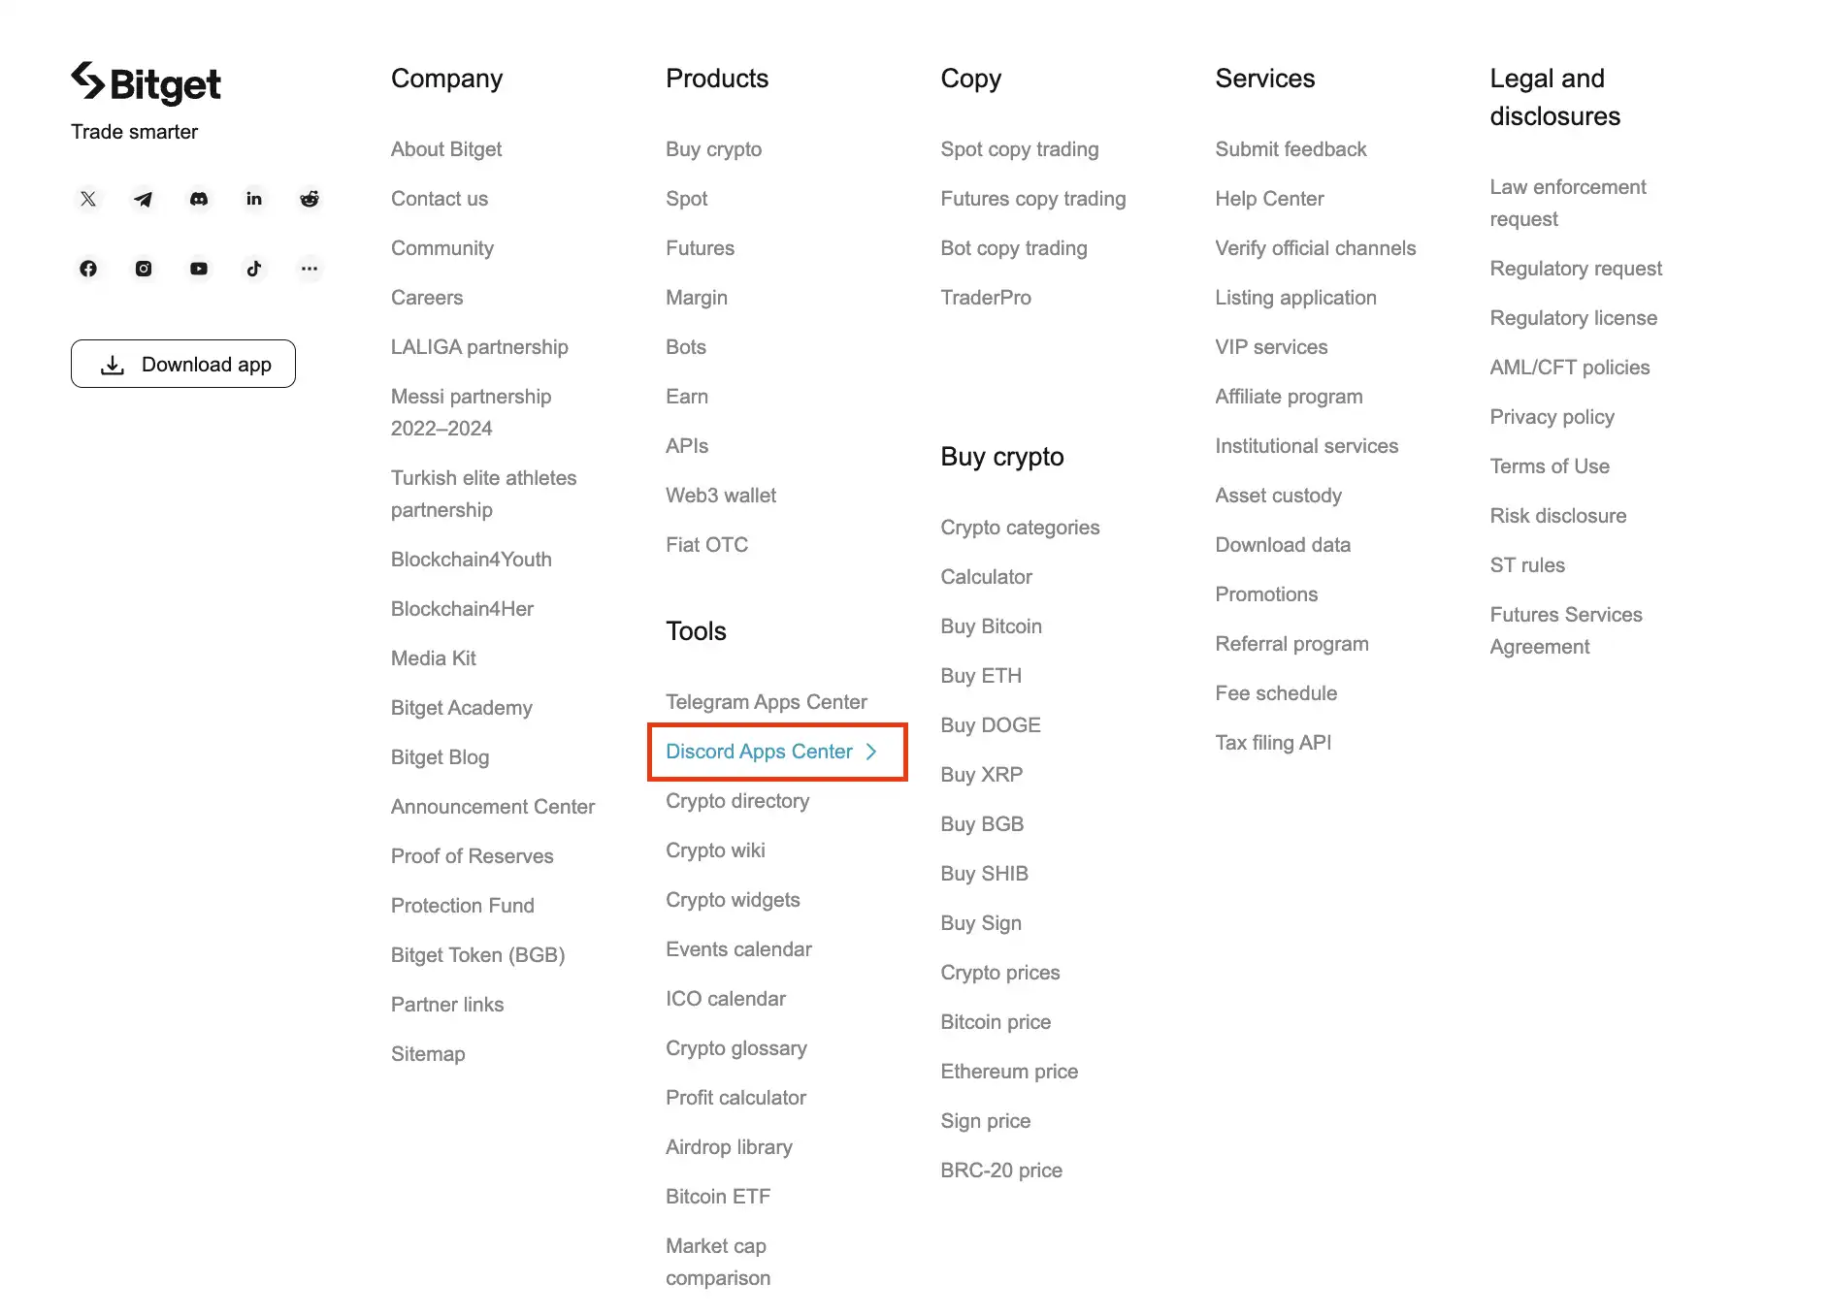Open the Privacy policy link
This screenshot has height=1315, width=1830.
pyautogui.click(x=1552, y=417)
